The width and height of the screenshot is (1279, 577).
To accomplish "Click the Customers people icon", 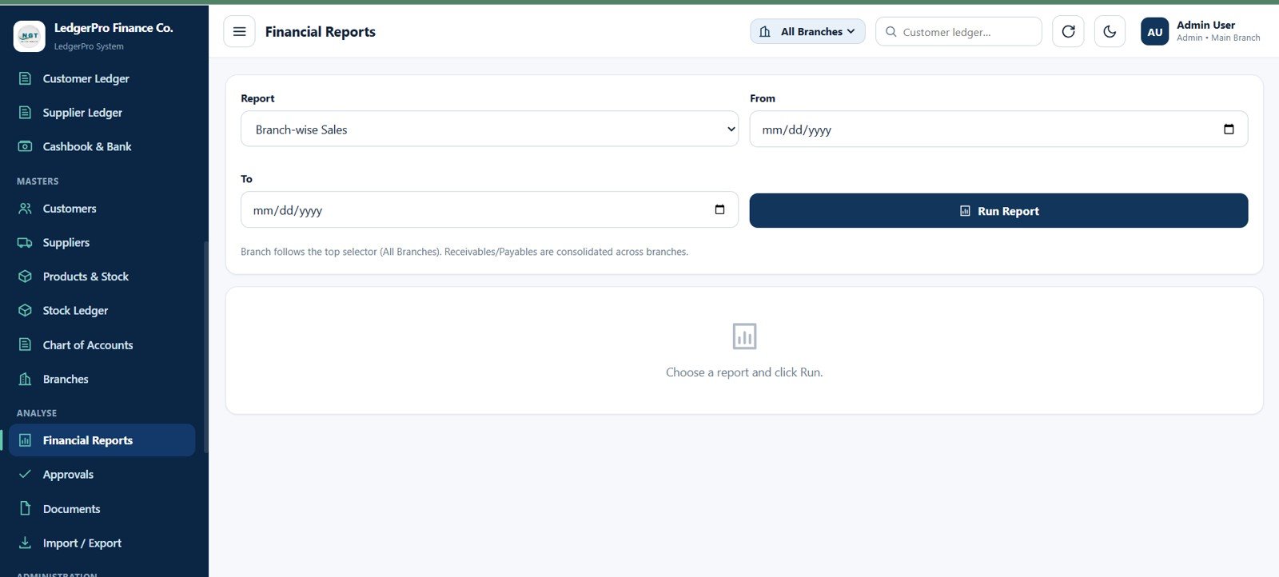I will (26, 209).
